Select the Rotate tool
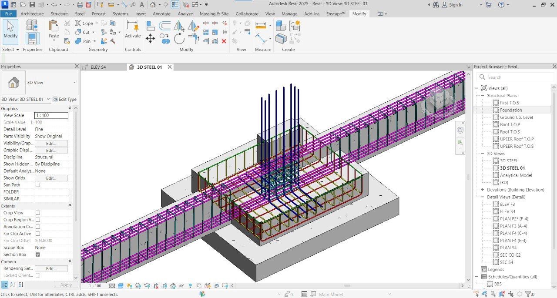 (x=179, y=39)
